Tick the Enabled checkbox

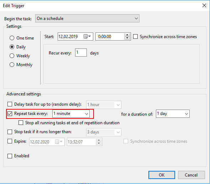pos(10,156)
